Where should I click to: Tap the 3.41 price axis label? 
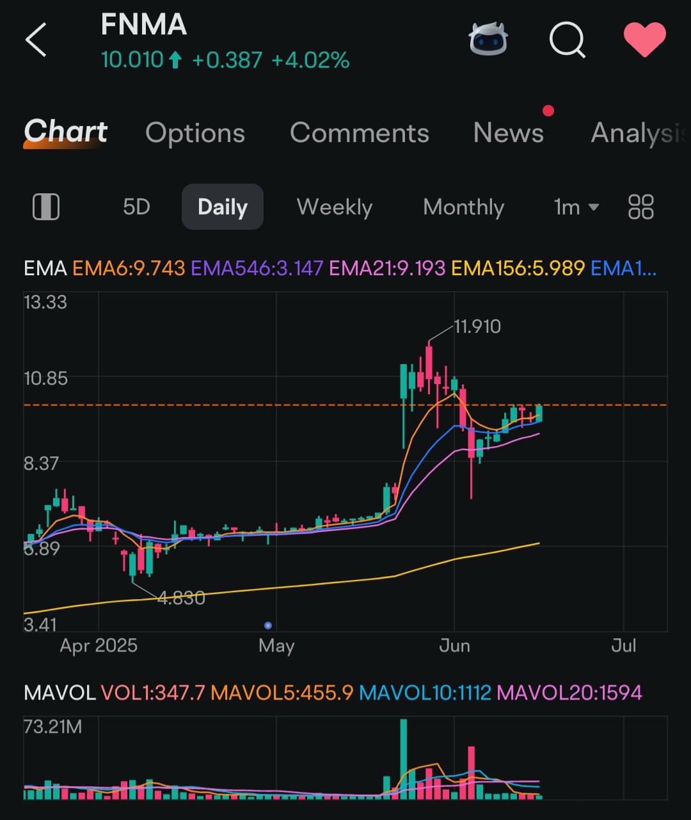coord(40,624)
